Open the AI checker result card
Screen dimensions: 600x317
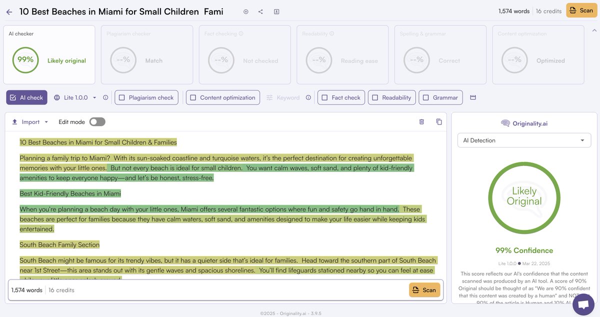49,54
